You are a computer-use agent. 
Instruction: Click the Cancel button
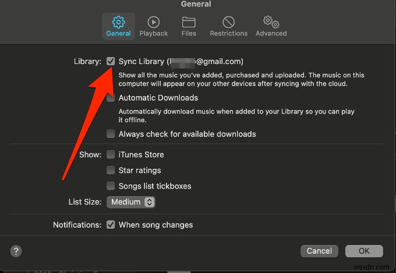coord(319,251)
